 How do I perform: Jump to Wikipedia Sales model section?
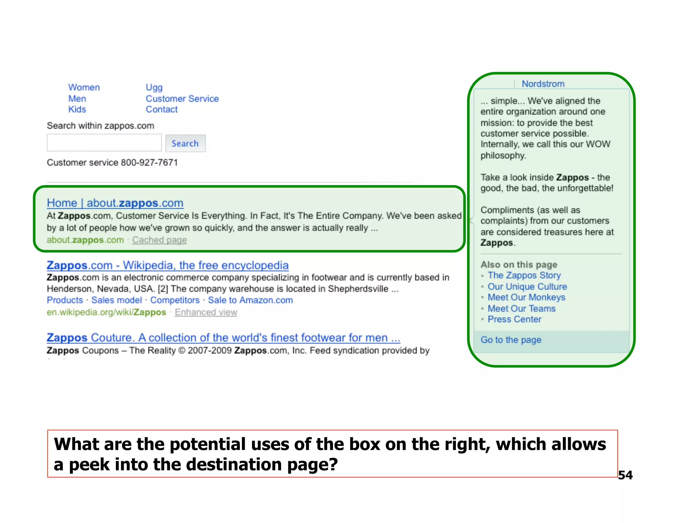[x=117, y=300]
